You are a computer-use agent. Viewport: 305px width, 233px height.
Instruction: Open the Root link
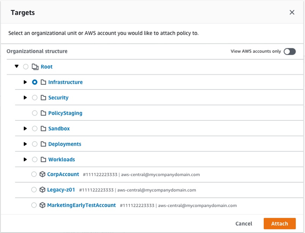click(x=47, y=67)
